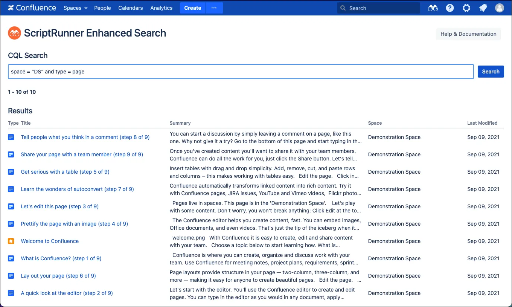Click page icon beside 'Let's edit this page'
The image size is (512, 307).
click(11, 206)
